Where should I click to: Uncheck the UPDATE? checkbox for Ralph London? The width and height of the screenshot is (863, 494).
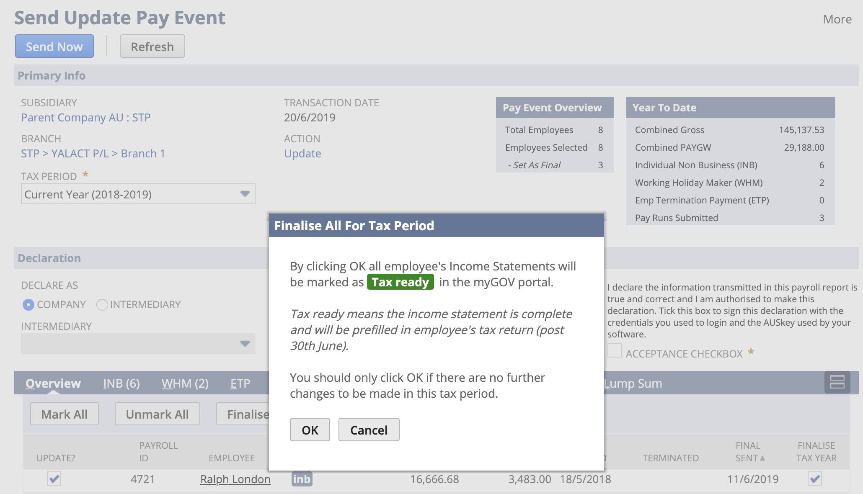(54, 479)
